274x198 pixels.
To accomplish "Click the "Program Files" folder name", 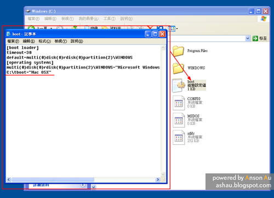I will click(197, 51).
